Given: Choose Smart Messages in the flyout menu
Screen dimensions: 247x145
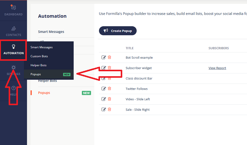Looking at the screenshot, I should (41, 47).
